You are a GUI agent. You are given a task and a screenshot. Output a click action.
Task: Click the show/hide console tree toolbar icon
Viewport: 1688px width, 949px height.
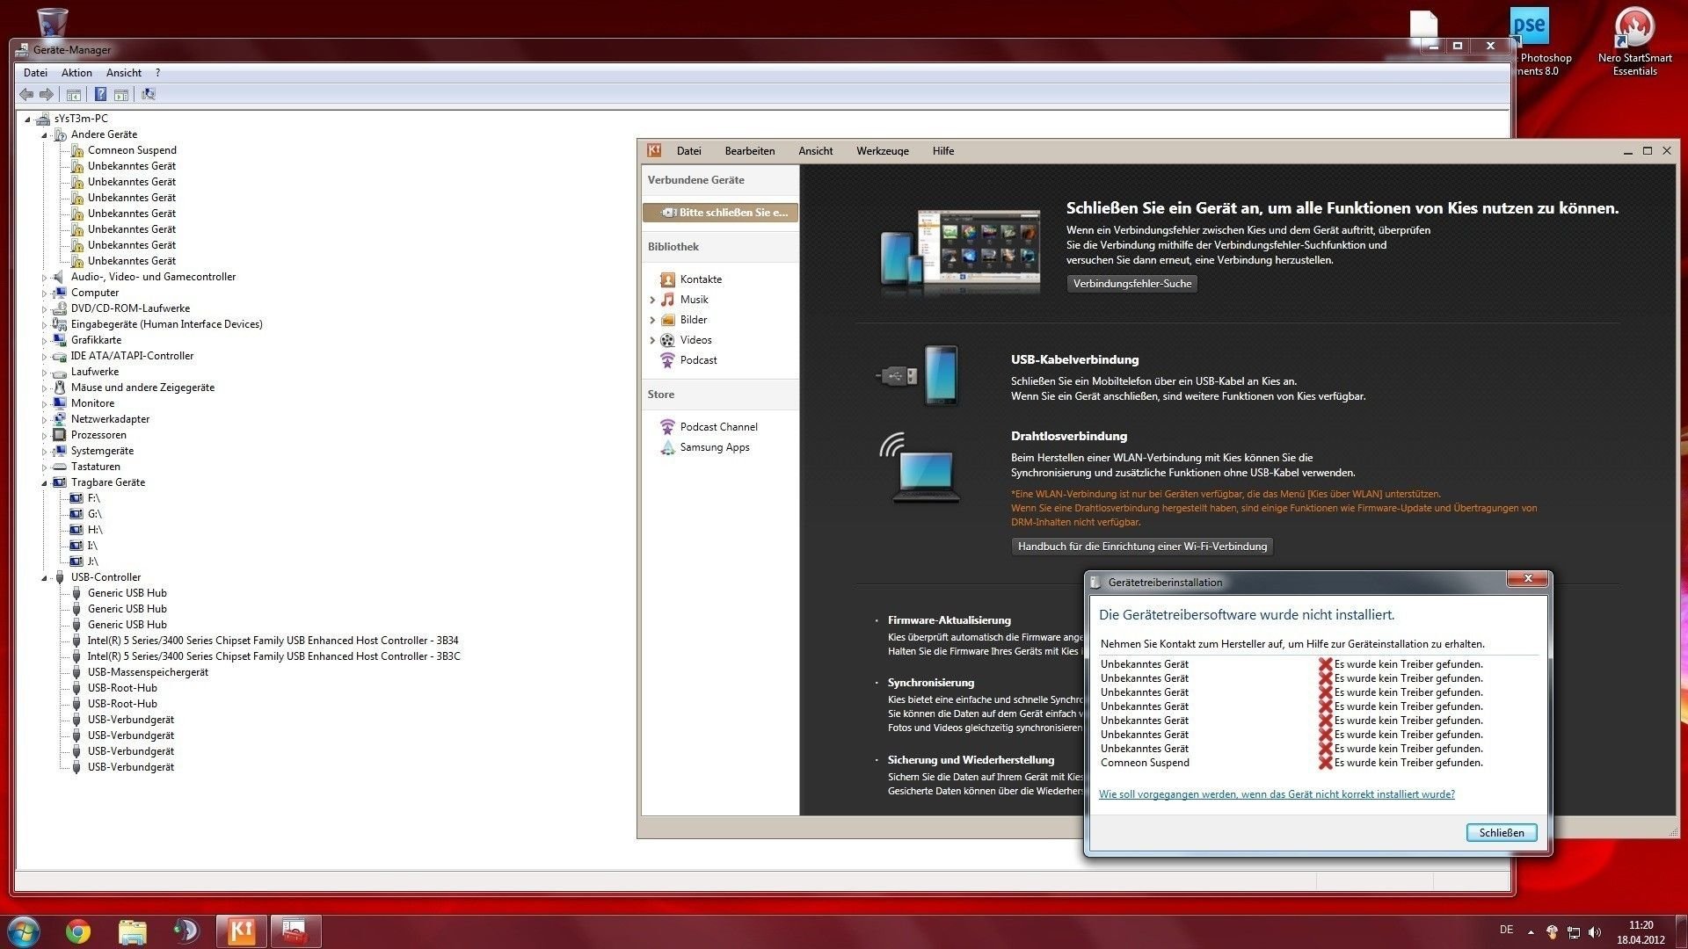(x=74, y=94)
